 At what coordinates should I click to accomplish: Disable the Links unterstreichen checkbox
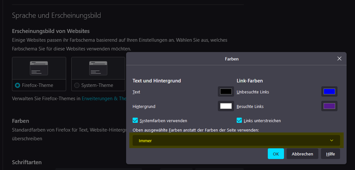point(239,121)
